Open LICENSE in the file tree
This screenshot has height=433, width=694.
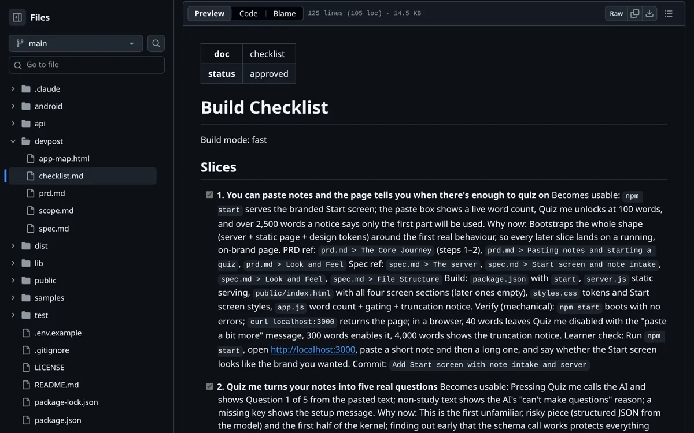coord(49,367)
